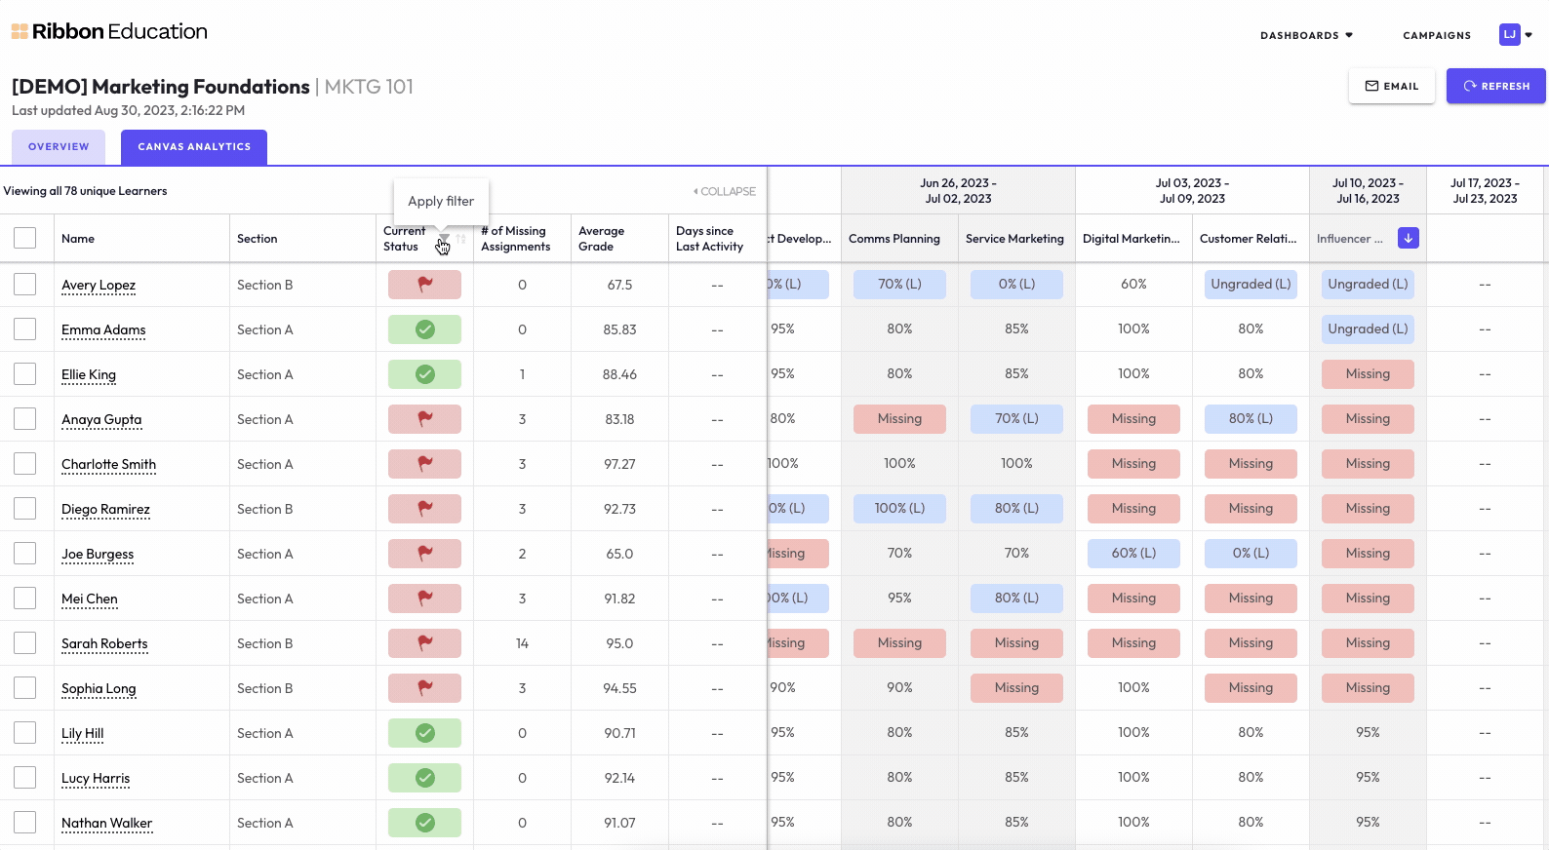Click the # of Missing Assignments header

coord(516,239)
